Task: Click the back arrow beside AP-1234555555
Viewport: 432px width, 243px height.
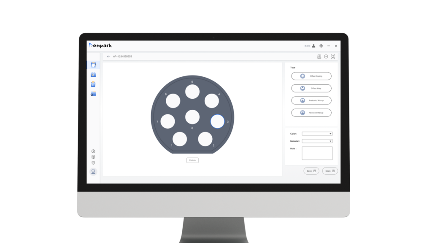Action: pos(108,56)
